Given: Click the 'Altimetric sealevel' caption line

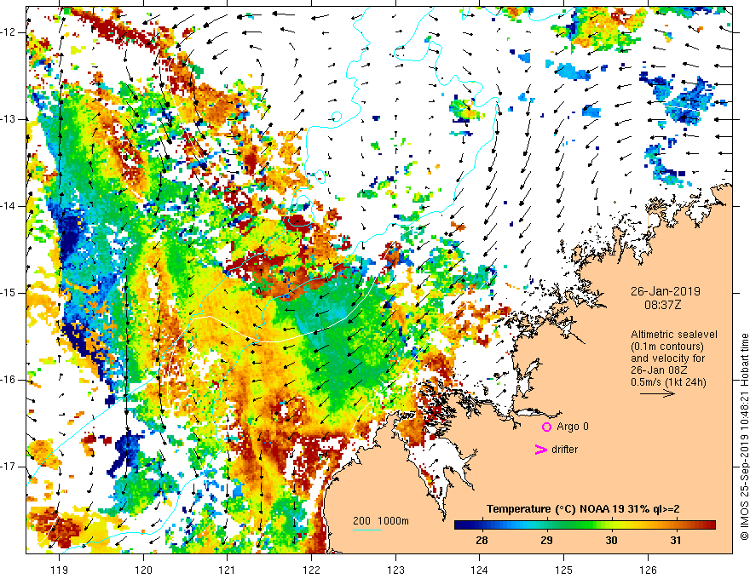Looking at the screenshot, I should (x=674, y=335).
